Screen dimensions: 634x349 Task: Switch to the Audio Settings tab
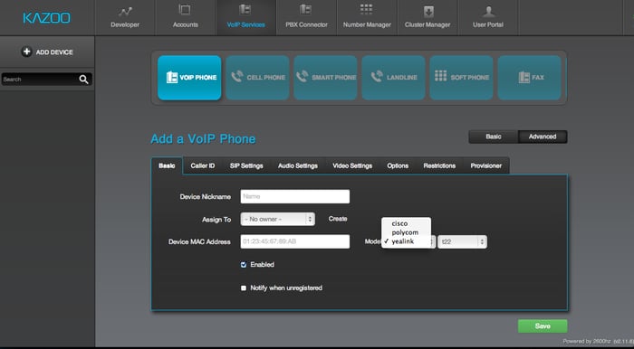(298, 165)
